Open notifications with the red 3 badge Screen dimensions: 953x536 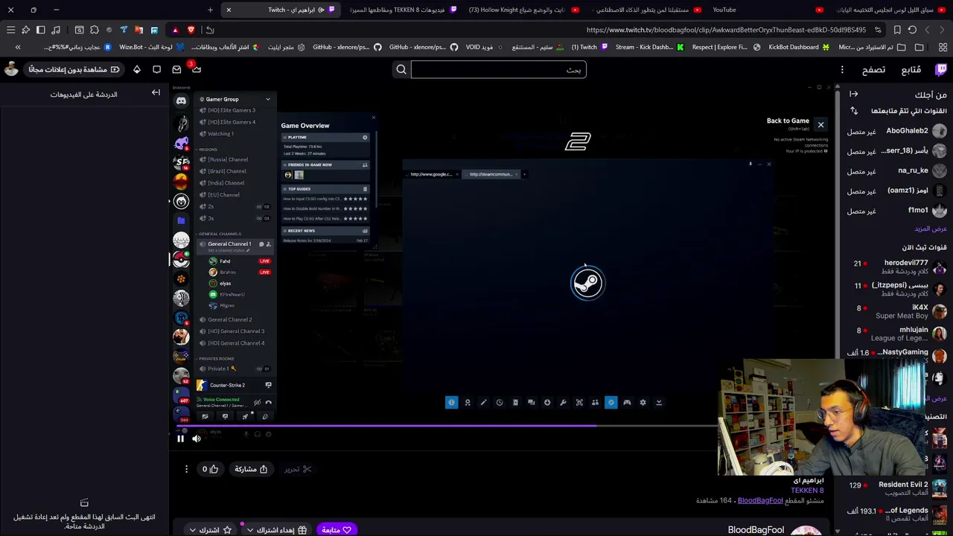(196, 69)
